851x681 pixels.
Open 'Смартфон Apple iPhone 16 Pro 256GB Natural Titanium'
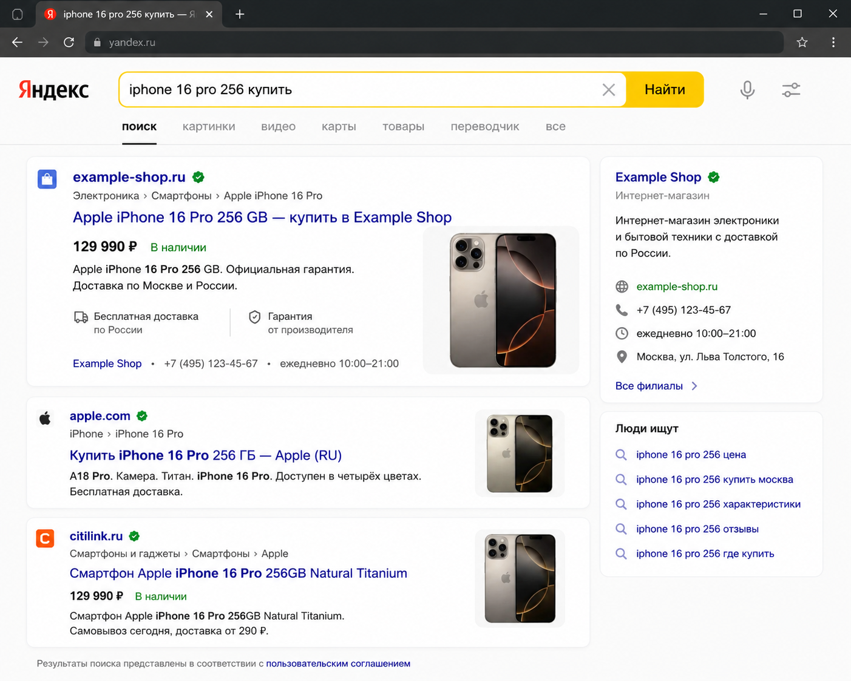(x=239, y=574)
